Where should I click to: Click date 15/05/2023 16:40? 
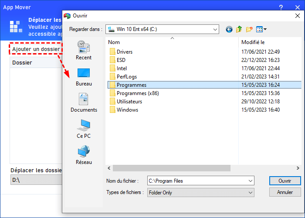coord(261,110)
